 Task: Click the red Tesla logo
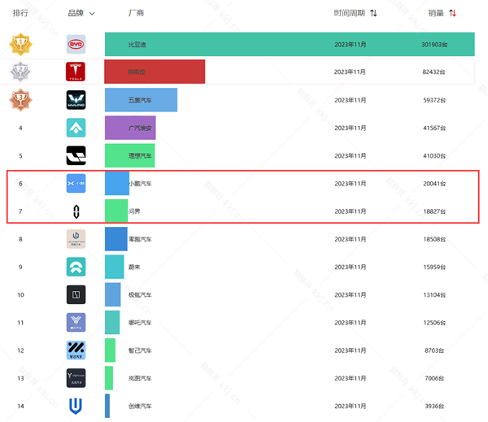(76, 72)
